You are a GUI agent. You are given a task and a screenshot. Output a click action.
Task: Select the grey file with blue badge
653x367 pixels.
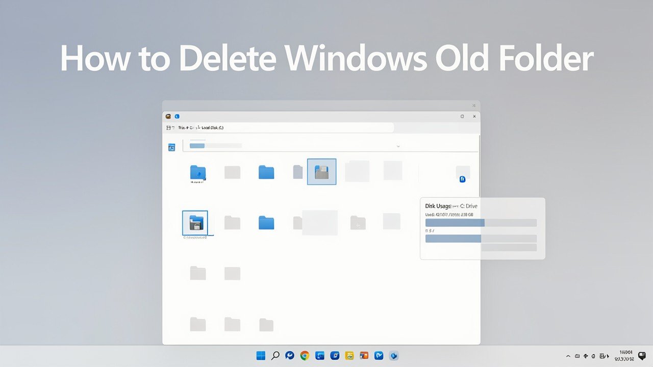tap(463, 174)
